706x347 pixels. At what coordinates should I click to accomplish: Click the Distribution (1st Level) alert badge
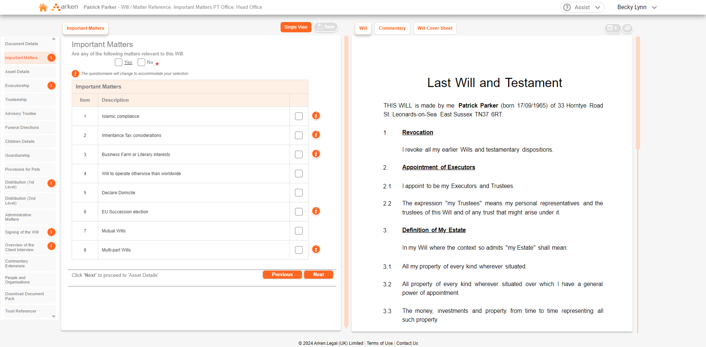[x=51, y=183]
